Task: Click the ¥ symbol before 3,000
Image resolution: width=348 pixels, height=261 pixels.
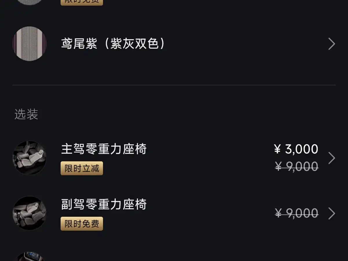Action: (278, 149)
